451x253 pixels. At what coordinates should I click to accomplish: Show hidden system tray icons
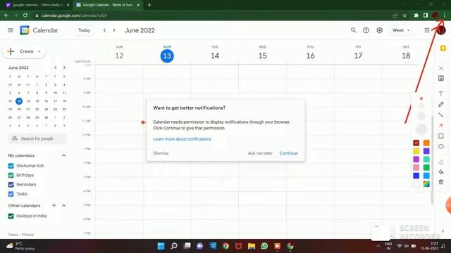378,246
